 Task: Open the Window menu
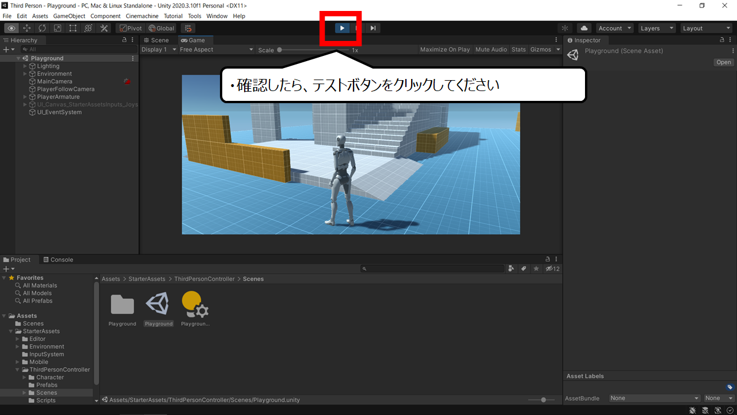pyautogui.click(x=216, y=16)
